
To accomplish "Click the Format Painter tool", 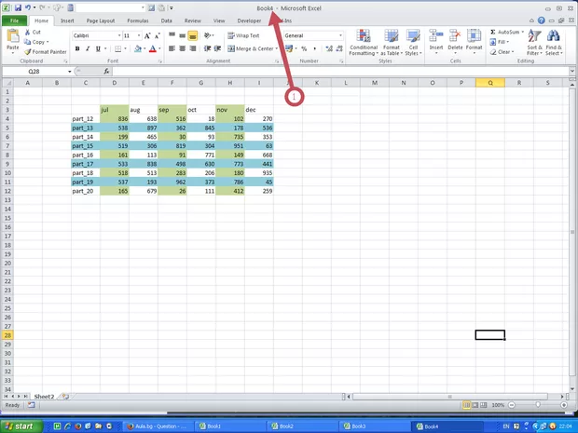I will coord(45,52).
